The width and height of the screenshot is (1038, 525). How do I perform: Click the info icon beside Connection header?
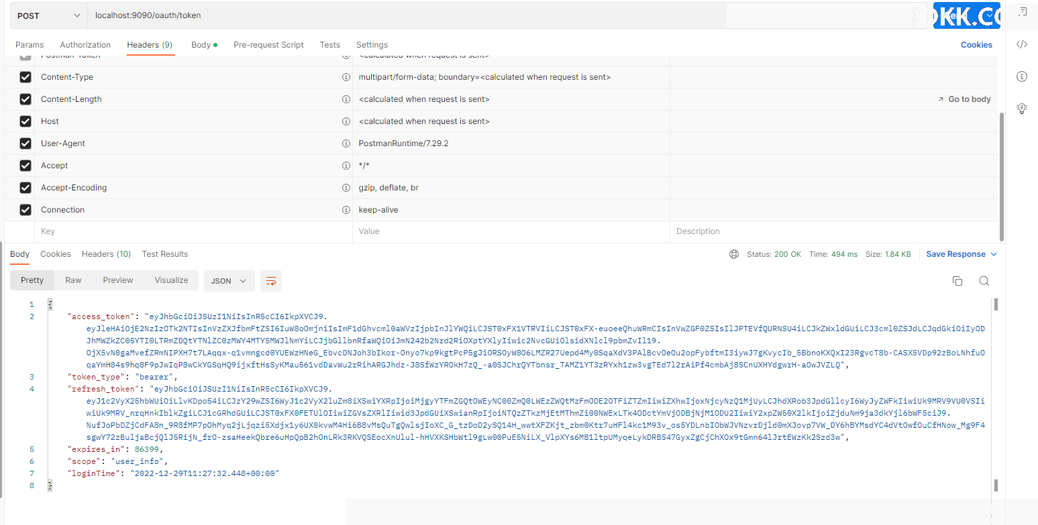pos(346,210)
